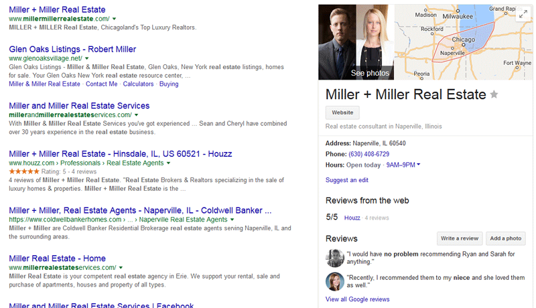Click Suggest an edit link
536x308 pixels.
click(x=347, y=180)
